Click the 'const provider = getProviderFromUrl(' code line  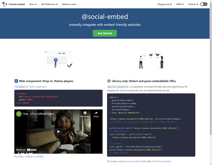coord(130,134)
